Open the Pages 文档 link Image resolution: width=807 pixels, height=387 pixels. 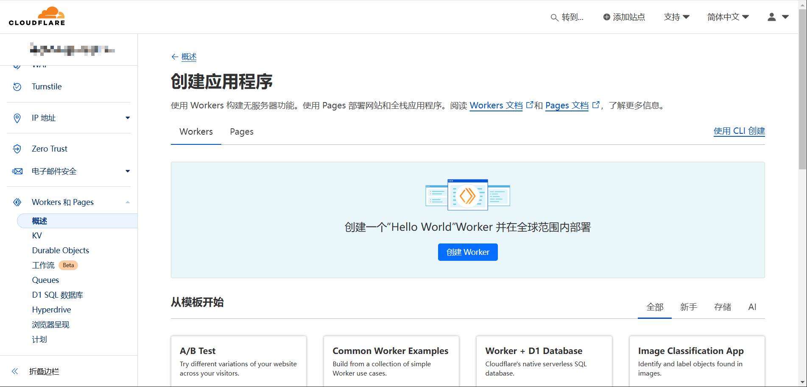click(x=567, y=105)
